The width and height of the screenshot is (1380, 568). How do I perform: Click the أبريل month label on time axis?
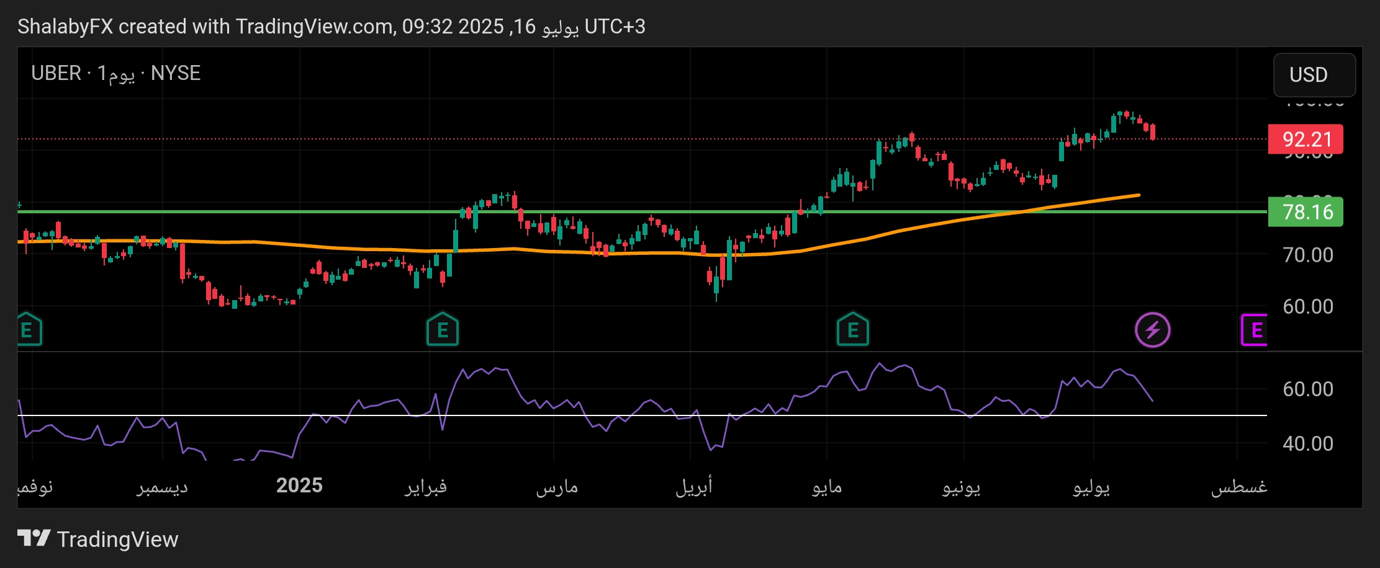pos(693,487)
